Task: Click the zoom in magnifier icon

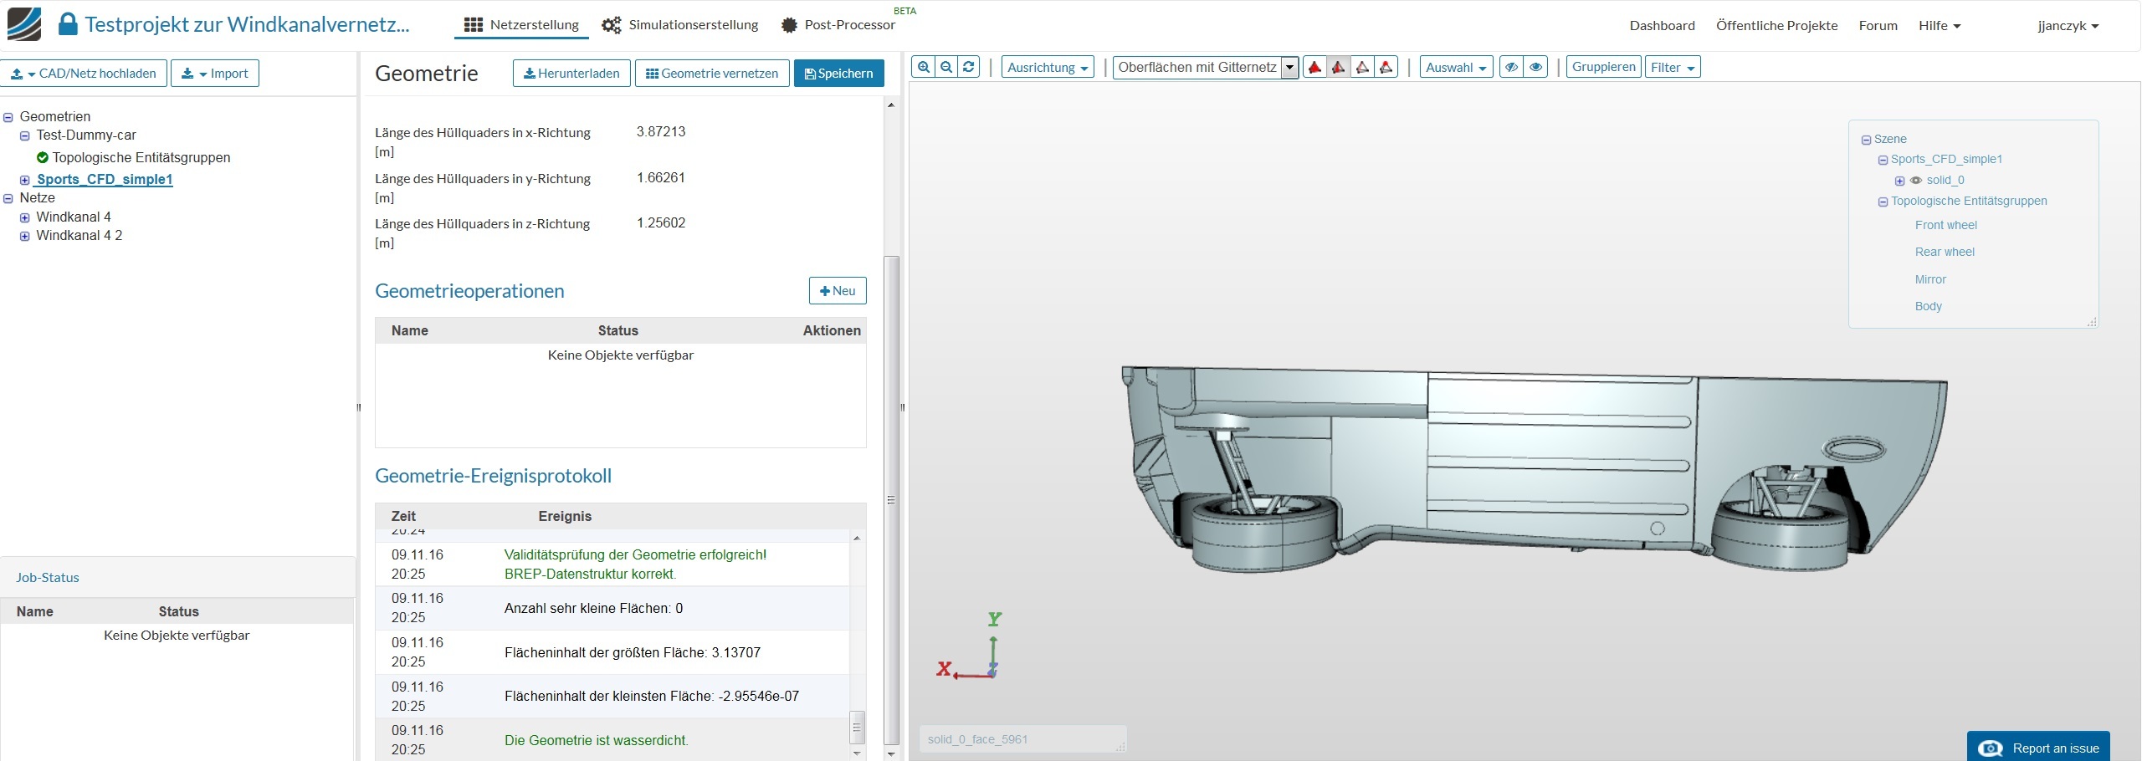Action: [923, 67]
